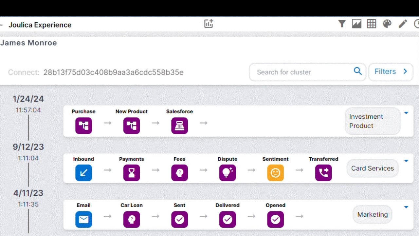Image resolution: width=419 pixels, height=236 pixels.
Task: Open the Filters panel
Action: (391, 72)
